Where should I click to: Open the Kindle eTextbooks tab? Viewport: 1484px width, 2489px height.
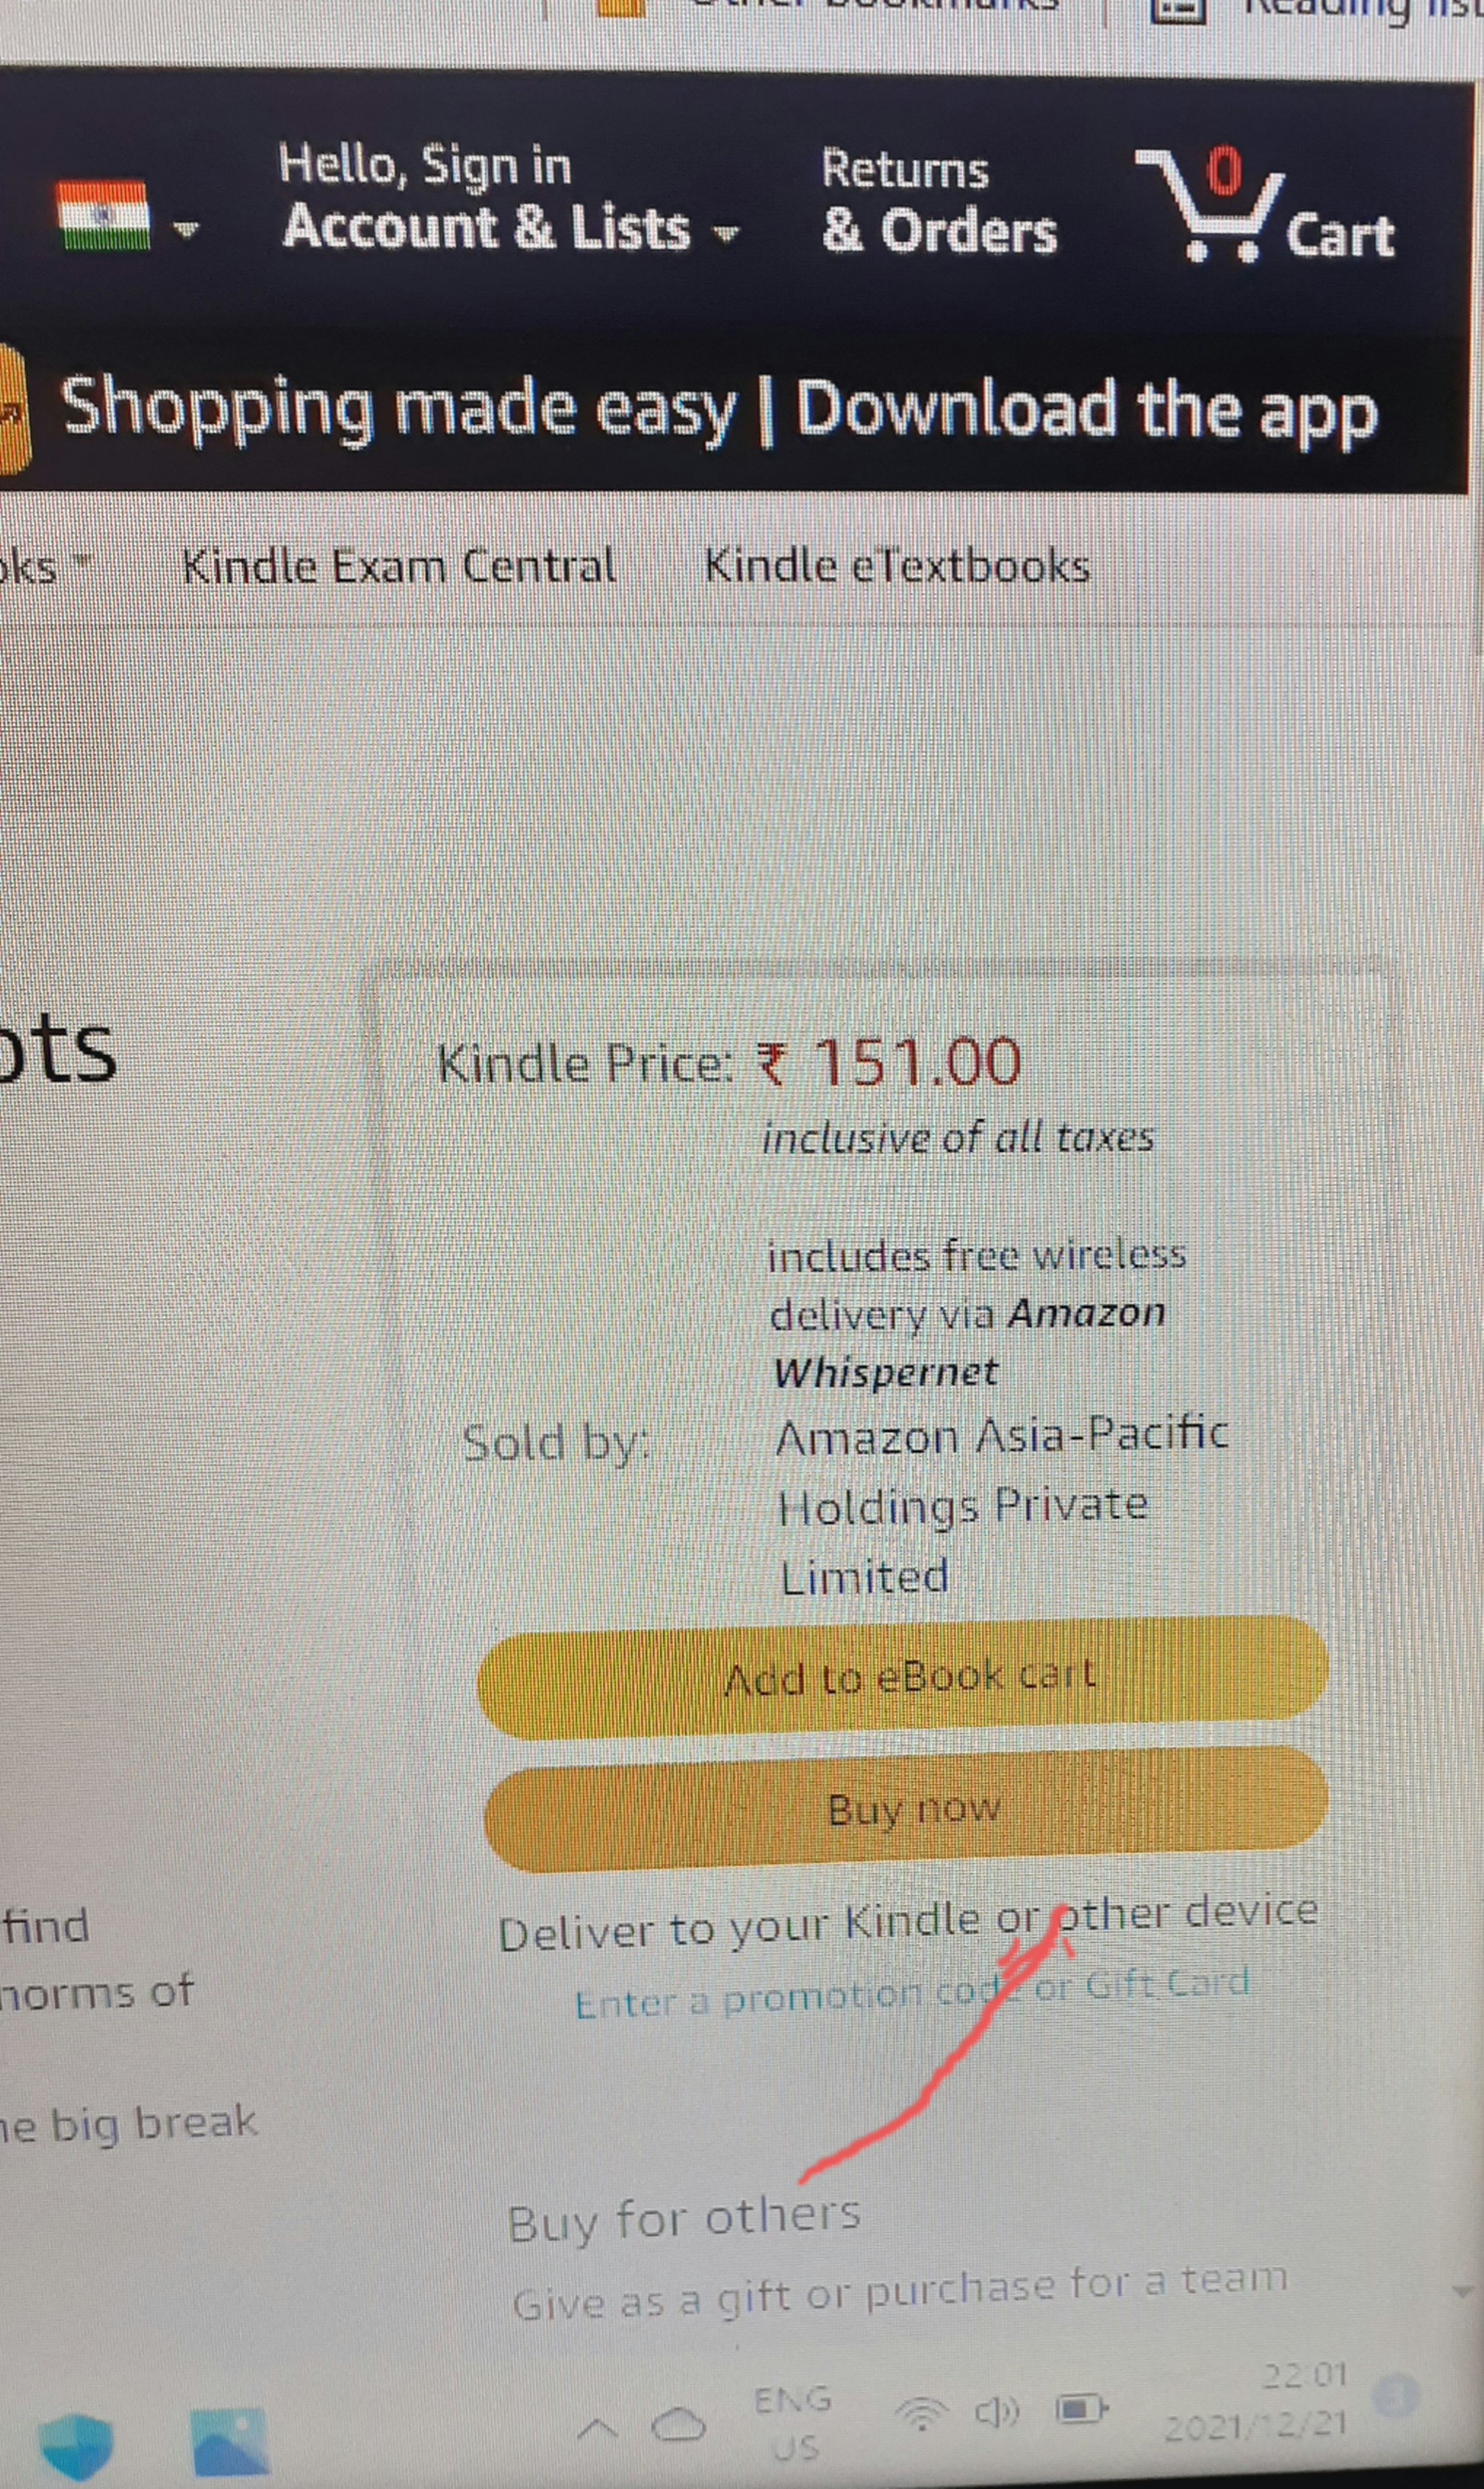(x=897, y=566)
